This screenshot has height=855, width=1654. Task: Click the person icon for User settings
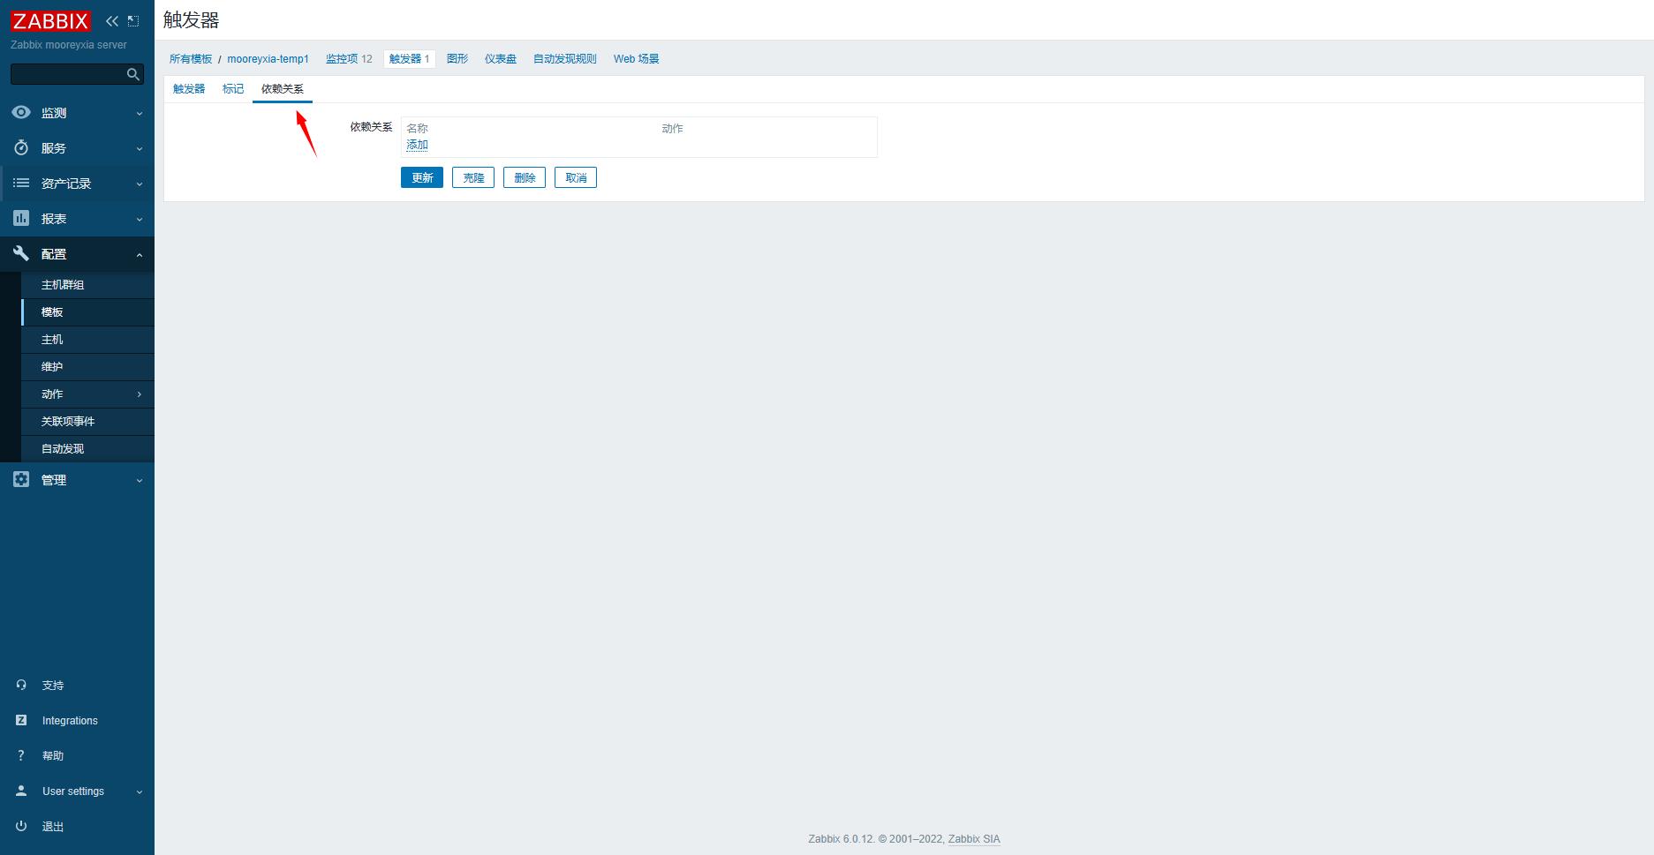pos(21,791)
